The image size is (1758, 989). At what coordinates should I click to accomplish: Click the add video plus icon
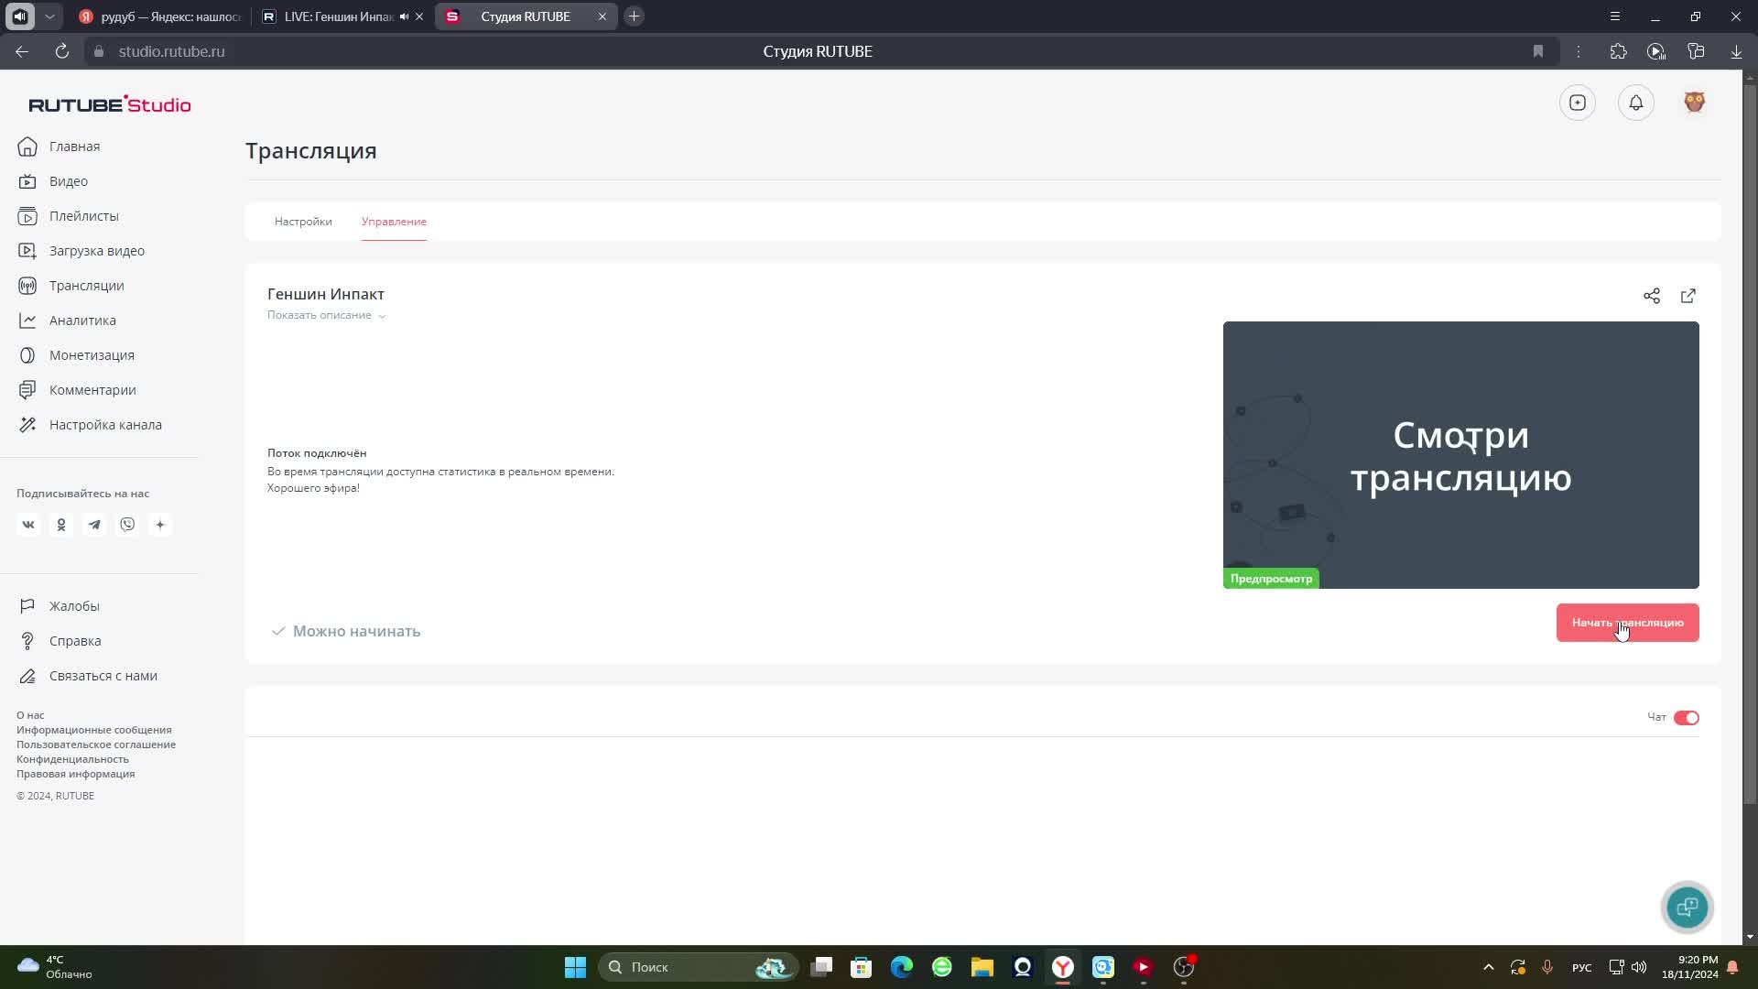[x=1577, y=103]
